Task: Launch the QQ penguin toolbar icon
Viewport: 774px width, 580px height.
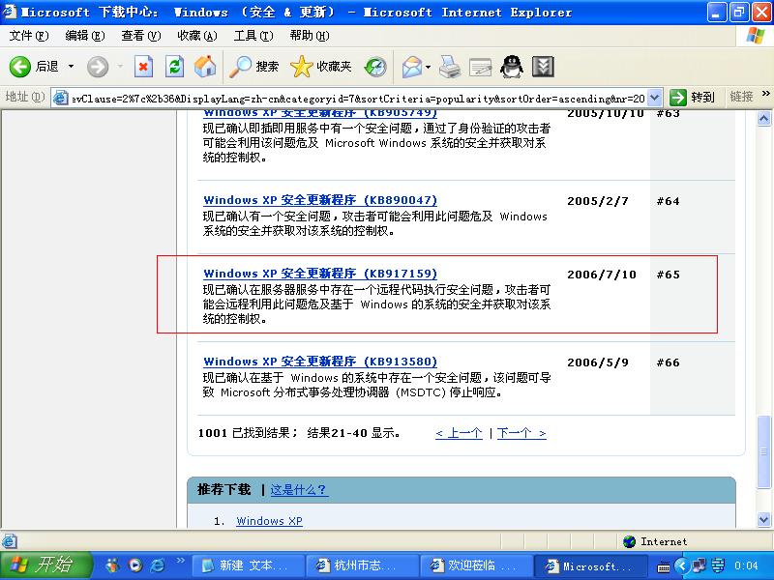Action: pos(512,67)
